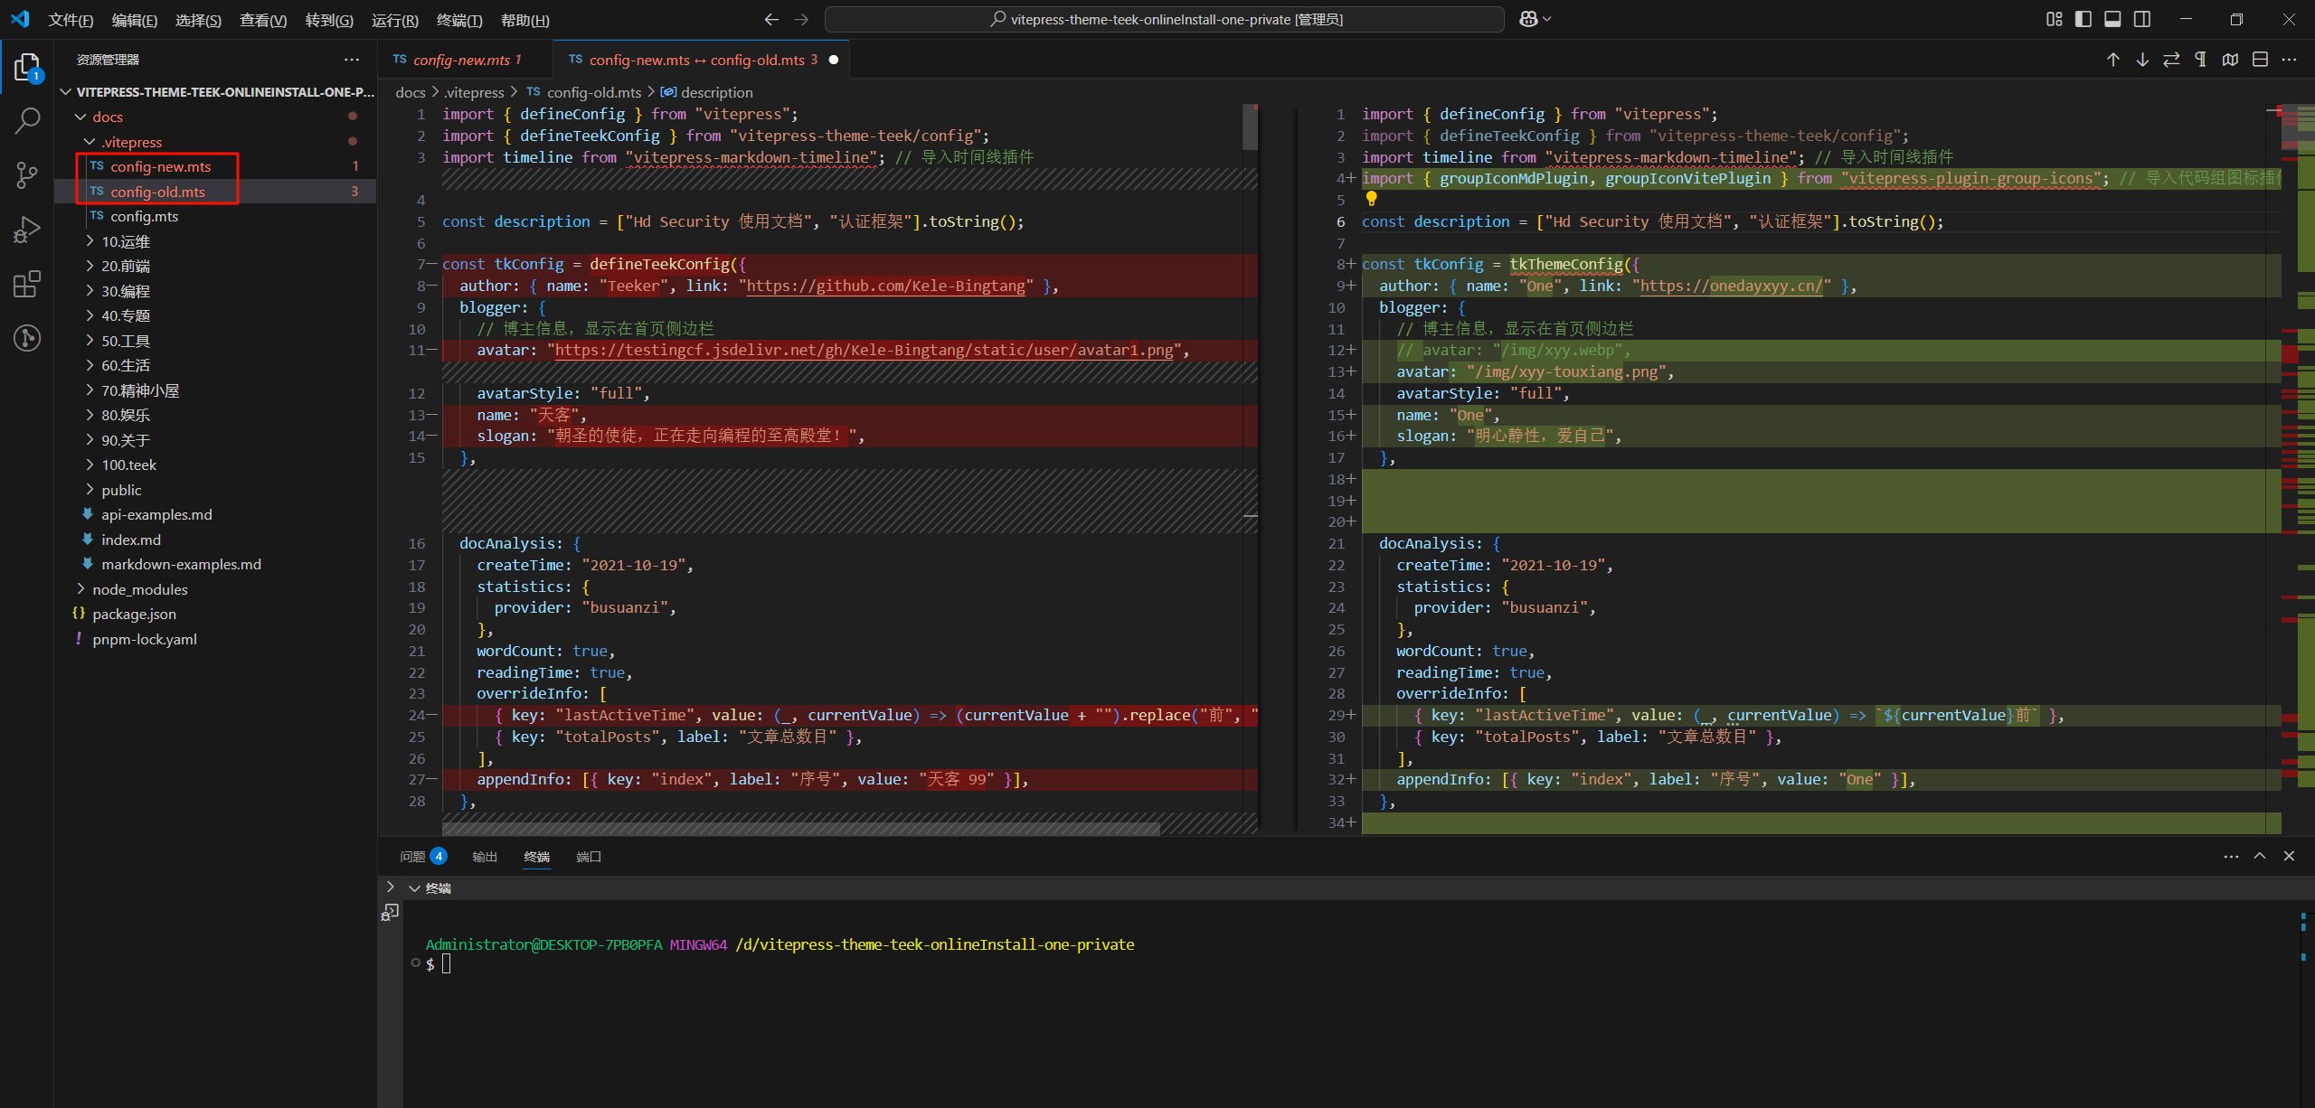Open the 文件(F) menu

pos(71,20)
